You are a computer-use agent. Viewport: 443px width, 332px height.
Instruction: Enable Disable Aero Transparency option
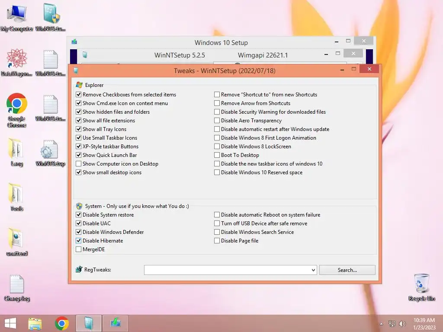click(x=217, y=121)
